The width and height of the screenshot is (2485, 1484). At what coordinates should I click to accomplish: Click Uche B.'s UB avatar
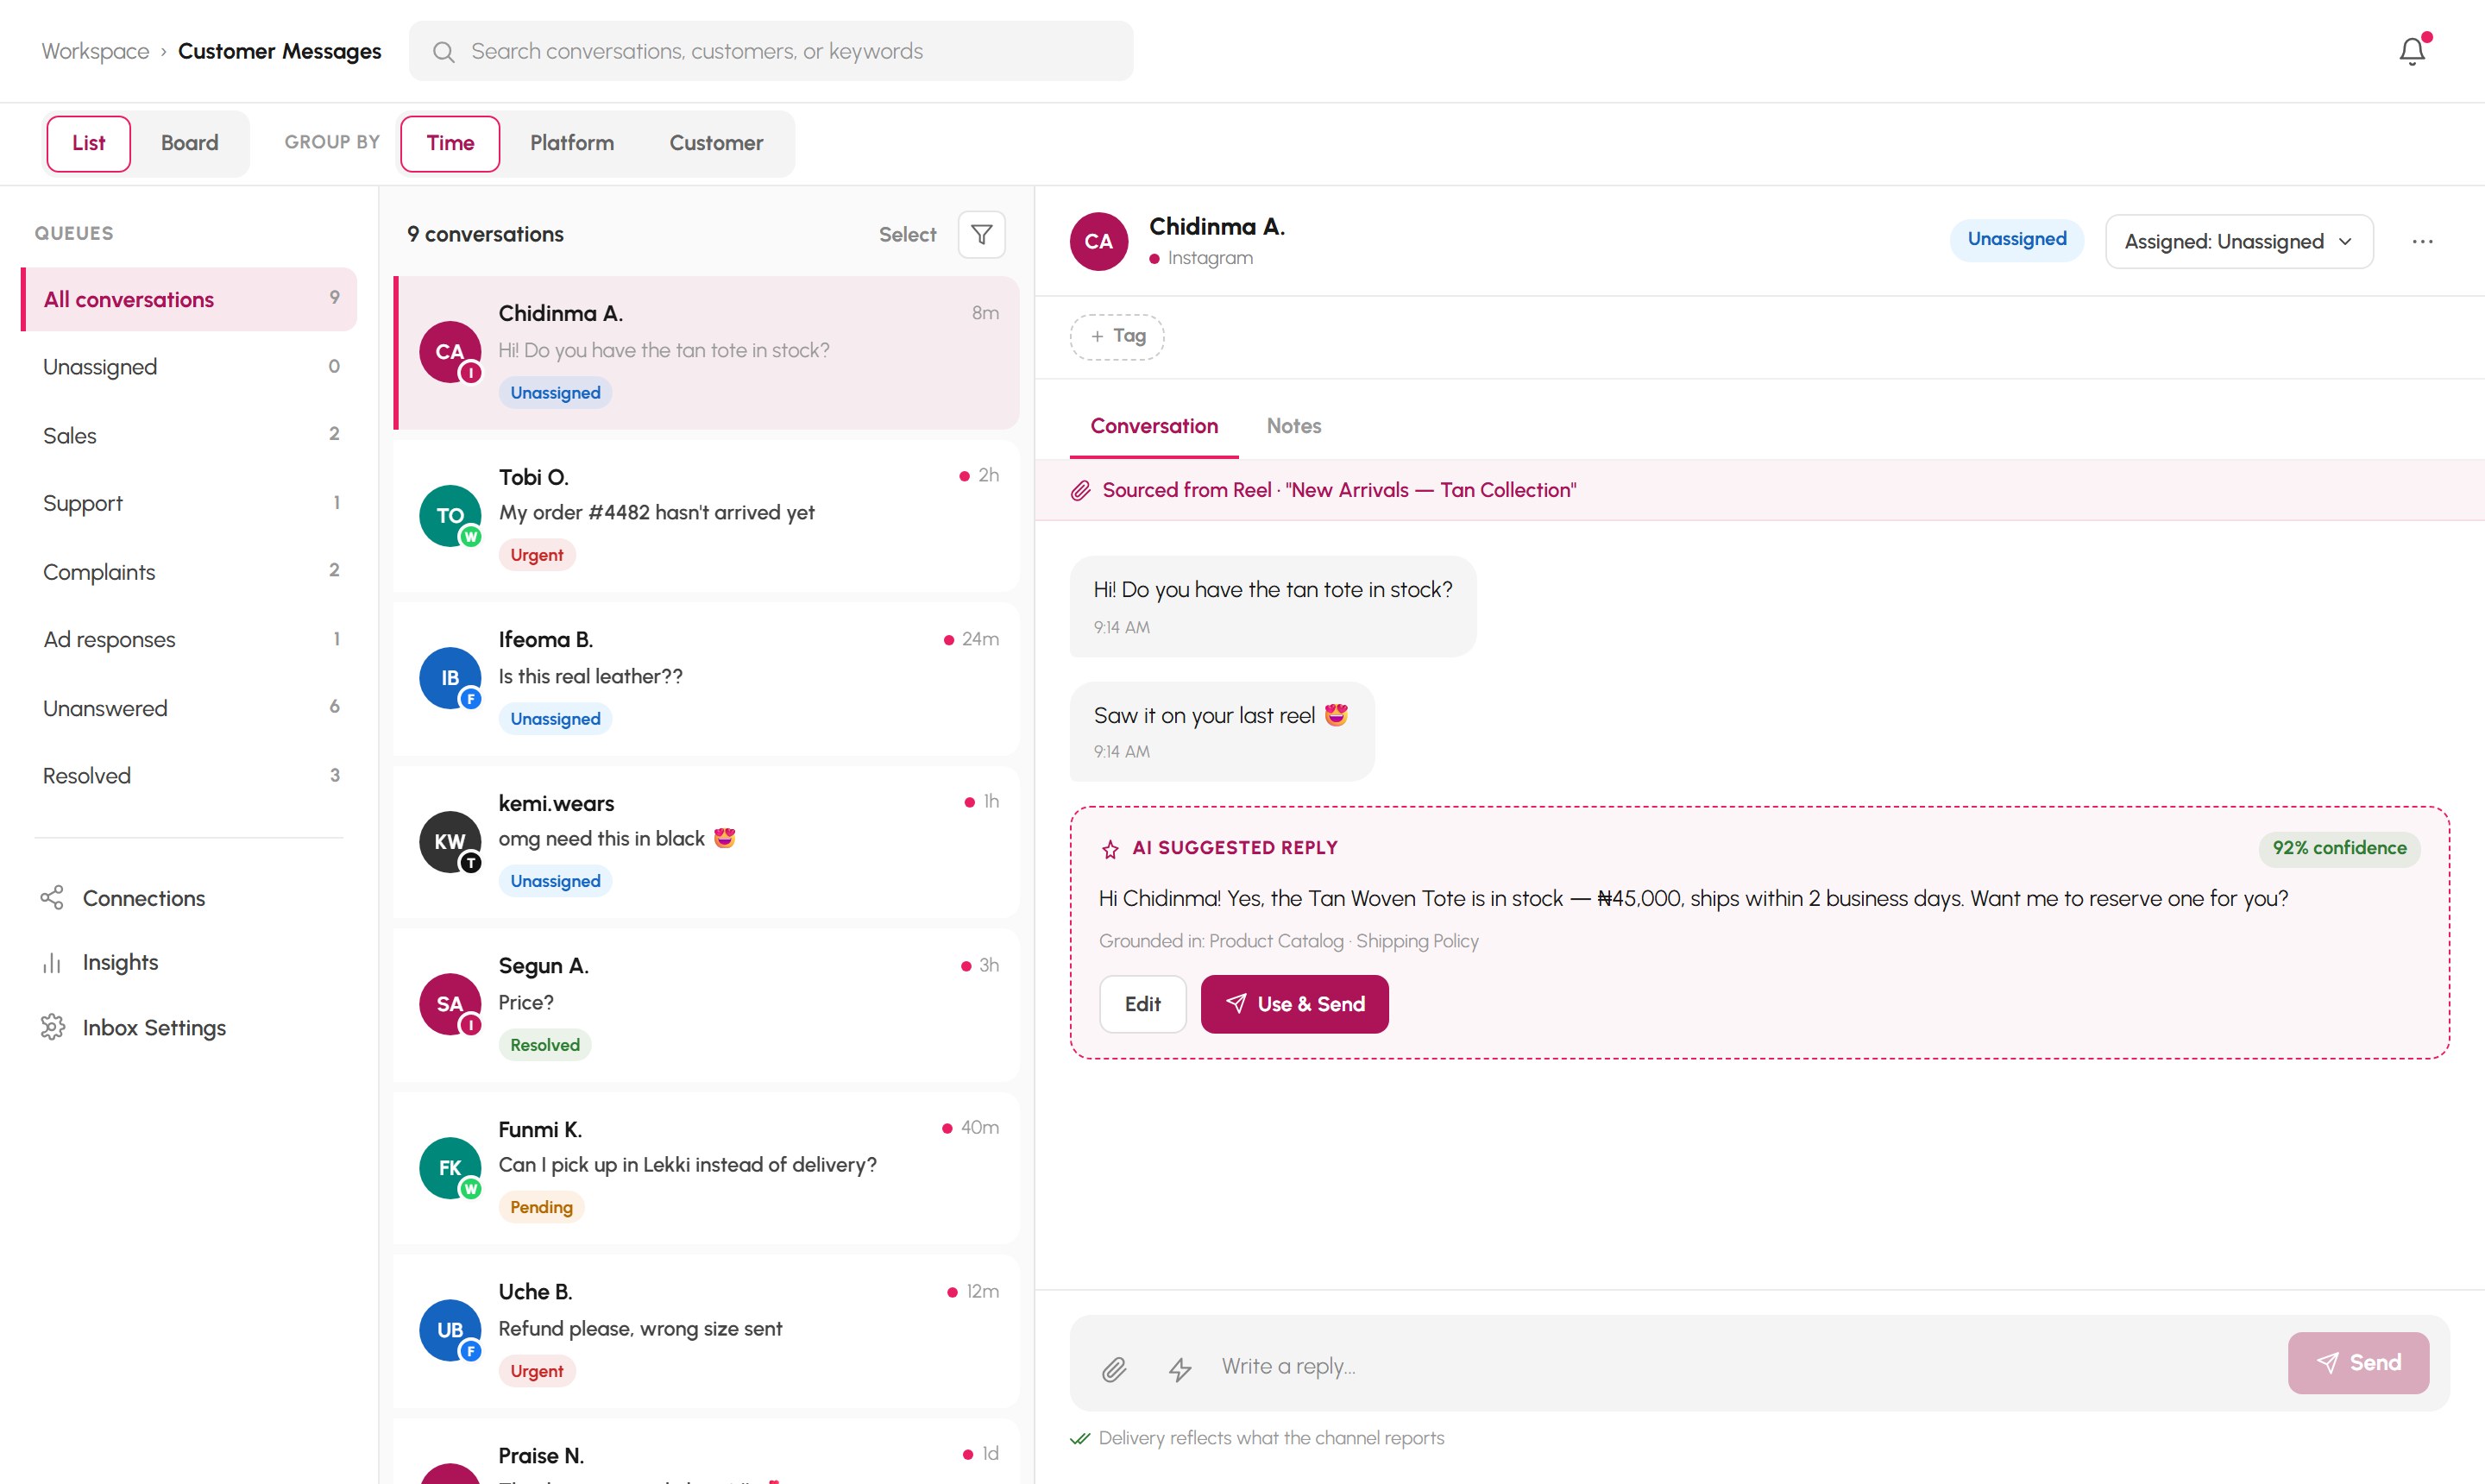[449, 1330]
